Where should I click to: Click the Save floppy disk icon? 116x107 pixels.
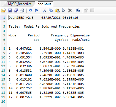point(10,10)
